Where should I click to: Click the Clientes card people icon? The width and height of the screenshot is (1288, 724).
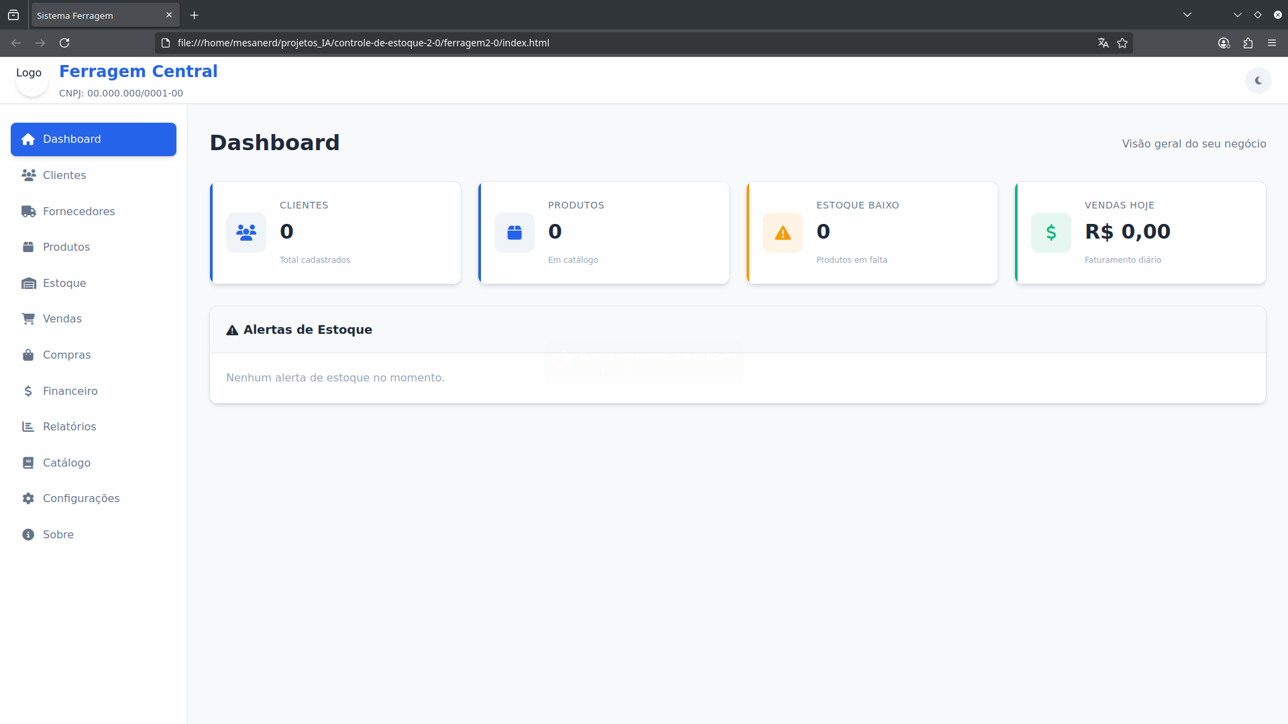pyautogui.click(x=246, y=233)
